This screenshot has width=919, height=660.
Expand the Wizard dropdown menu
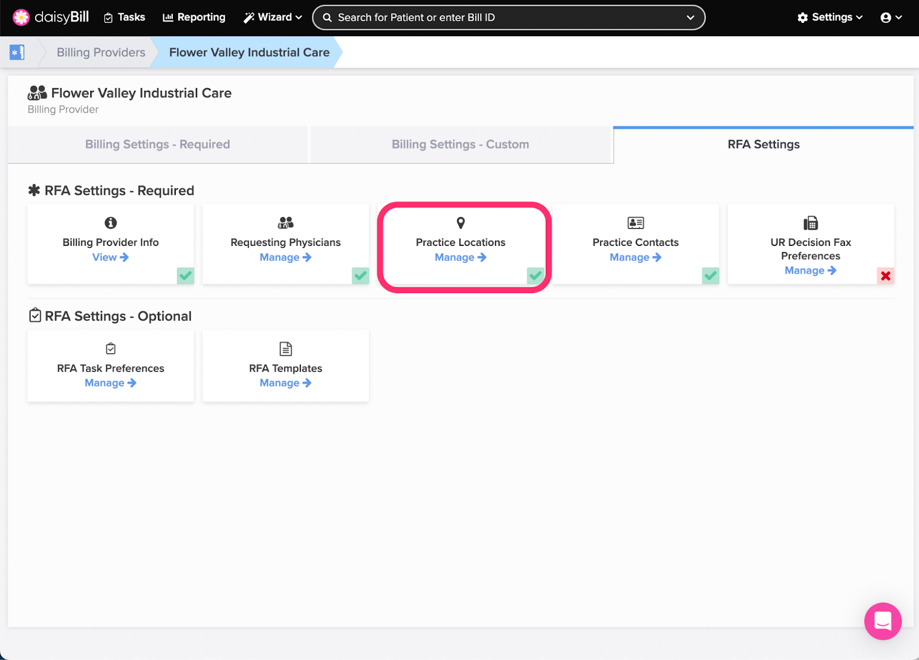(273, 17)
